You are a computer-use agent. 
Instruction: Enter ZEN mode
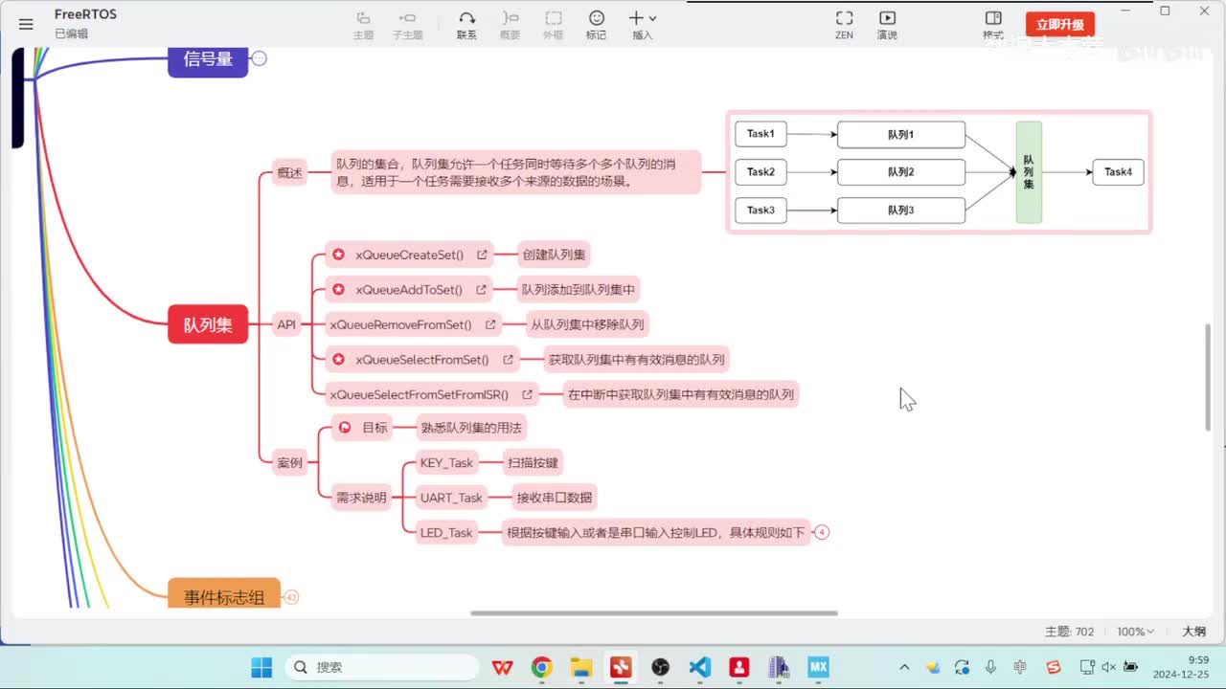[844, 25]
